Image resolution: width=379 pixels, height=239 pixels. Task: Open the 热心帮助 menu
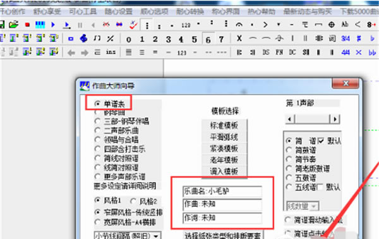click(262, 11)
